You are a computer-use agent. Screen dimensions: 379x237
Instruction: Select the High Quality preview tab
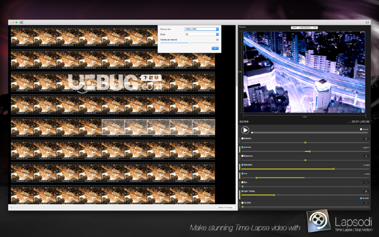pyautogui.click(x=305, y=28)
